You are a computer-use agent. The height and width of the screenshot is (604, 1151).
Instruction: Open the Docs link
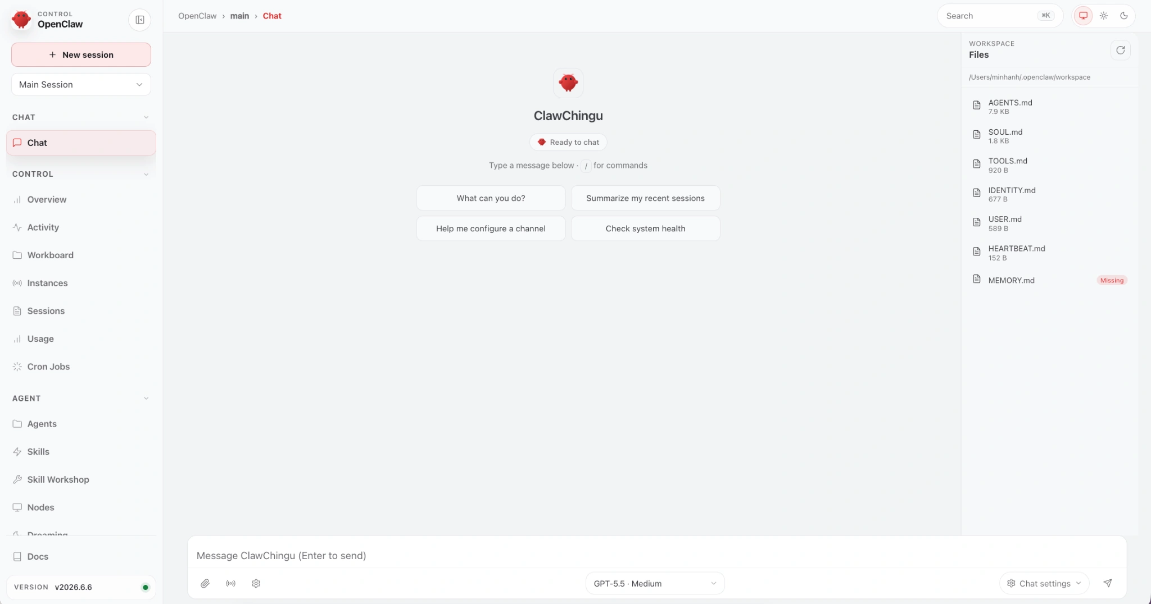pos(81,556)
